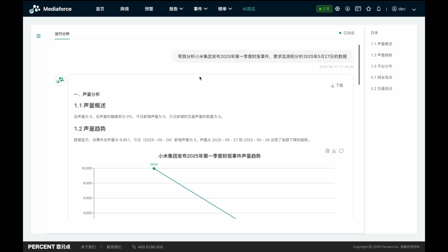The image size is (448, 252).
Task: Jump to 1.1 声量概述 in the outline
Action: pyautogui.click(x=381, y=44)
